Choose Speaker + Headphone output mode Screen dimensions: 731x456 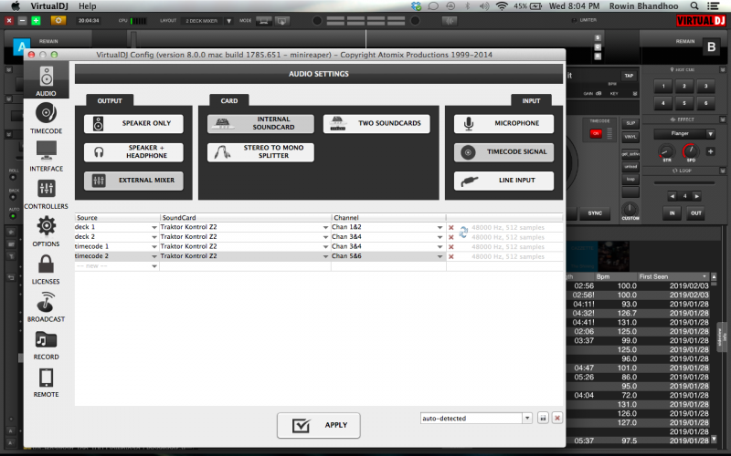[134, 152]
